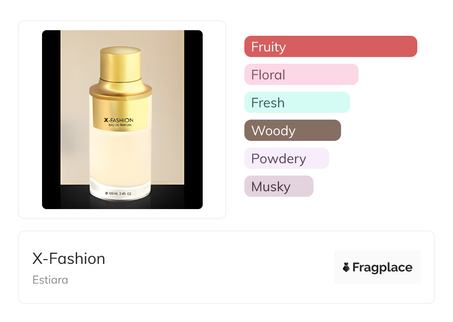Click the Eau de Parfum text on bottle
Viewport: 453px width, 322px height.
(119, 125)
